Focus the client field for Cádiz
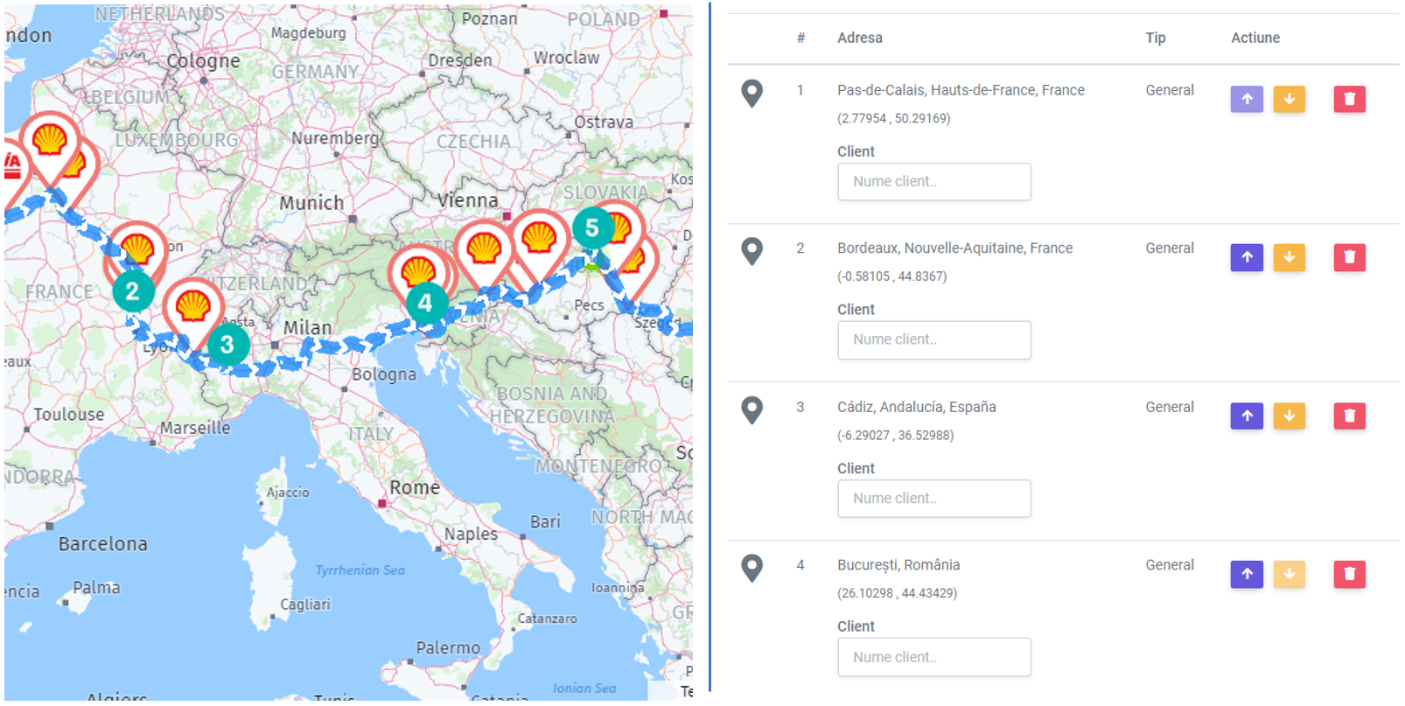Image resolution: width=1405 pixels, height=706 pixels. click(x=933, y=499)
